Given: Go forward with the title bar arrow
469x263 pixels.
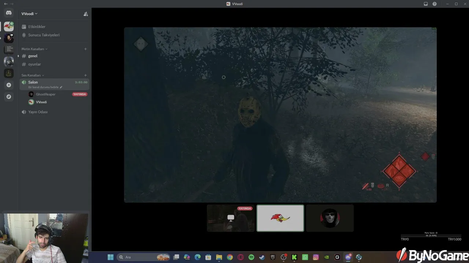Looking at the screenshot, I should 12,4.
